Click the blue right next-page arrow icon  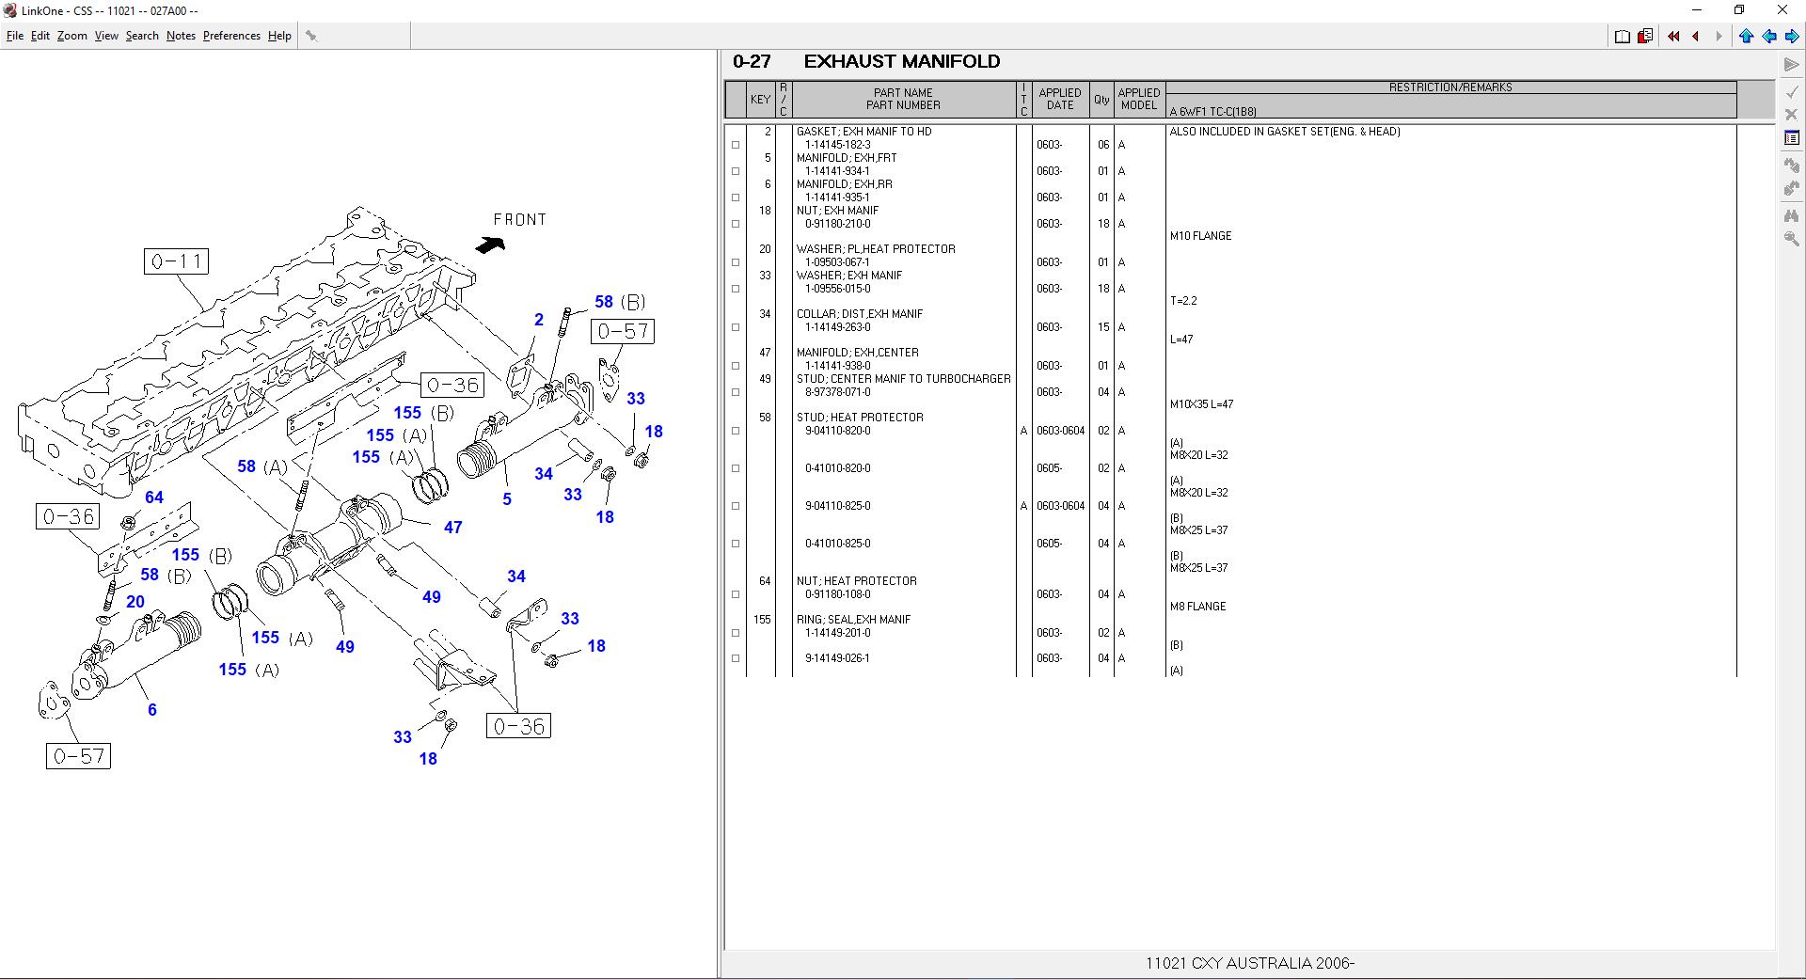(x=1793, y=36)
